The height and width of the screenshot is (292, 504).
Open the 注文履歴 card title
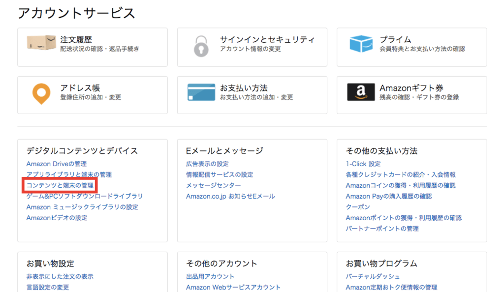tap(76, 39)
